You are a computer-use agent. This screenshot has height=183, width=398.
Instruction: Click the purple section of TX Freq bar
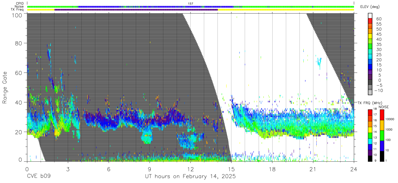[136, 10]
